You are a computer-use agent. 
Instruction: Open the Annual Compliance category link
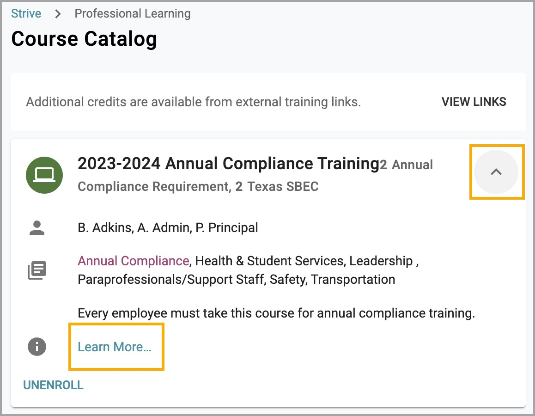133,261
